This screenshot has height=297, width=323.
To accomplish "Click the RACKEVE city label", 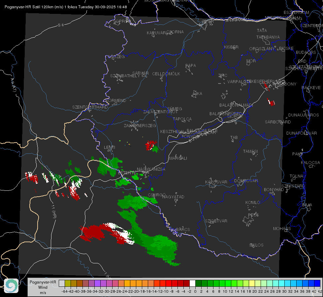I will click(x=311, y=88).
